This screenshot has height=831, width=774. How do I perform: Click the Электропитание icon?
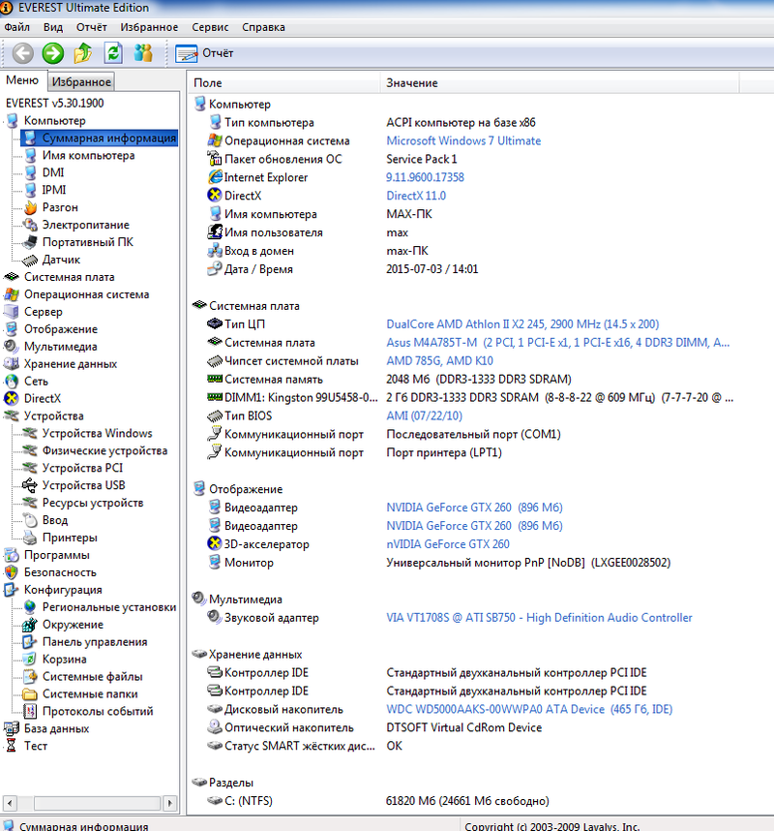[x=31, y=225]
